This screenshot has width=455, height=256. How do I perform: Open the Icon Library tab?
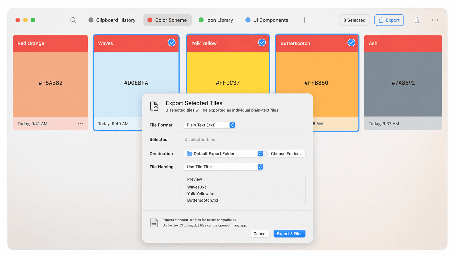point(216,20)
